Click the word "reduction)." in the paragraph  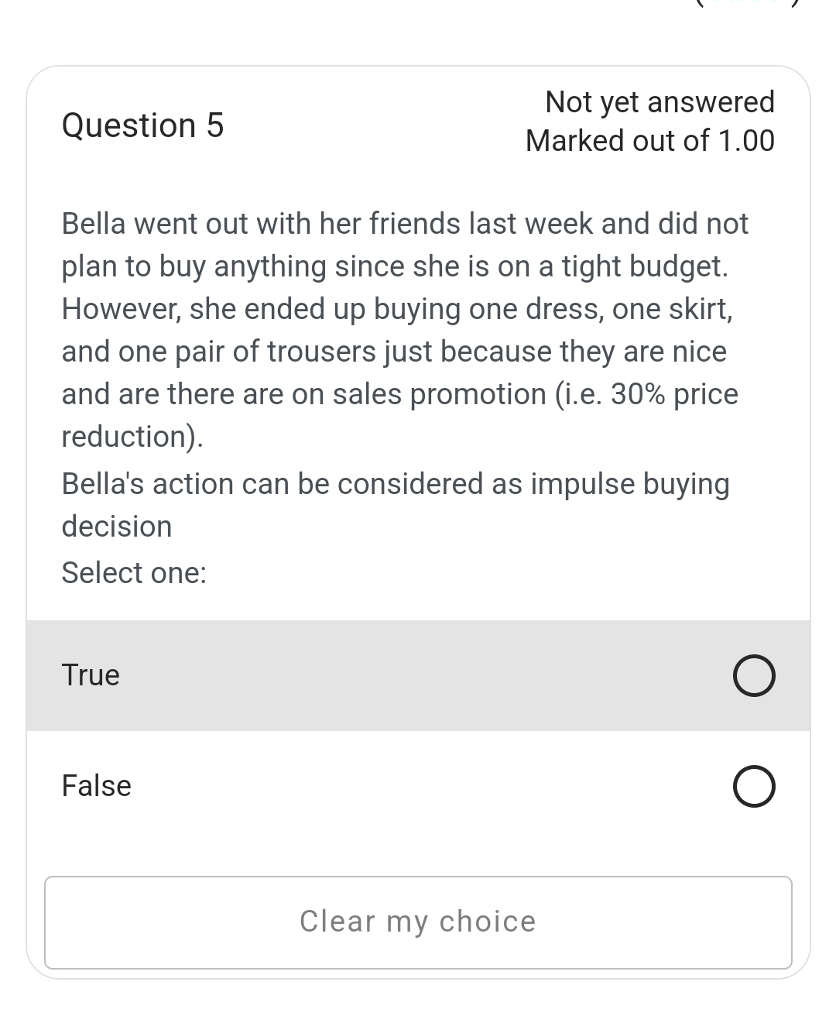point(132,437)
